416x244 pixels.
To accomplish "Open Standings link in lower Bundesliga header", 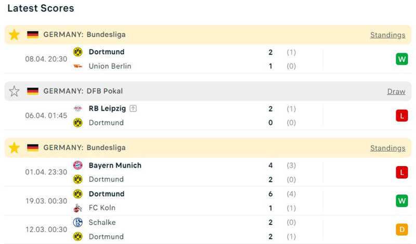I will [387, 148].
